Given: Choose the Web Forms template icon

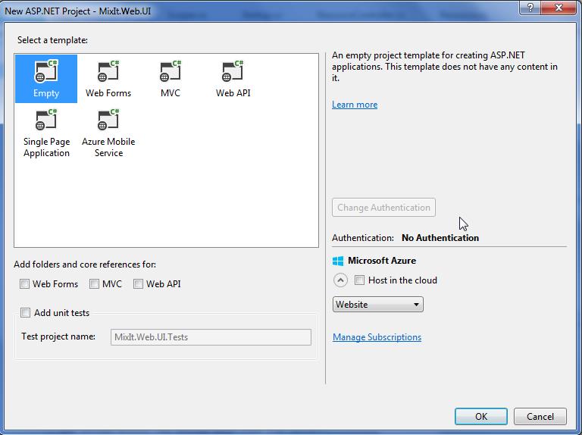Looking at the screenshot, I should pos(108,72).
